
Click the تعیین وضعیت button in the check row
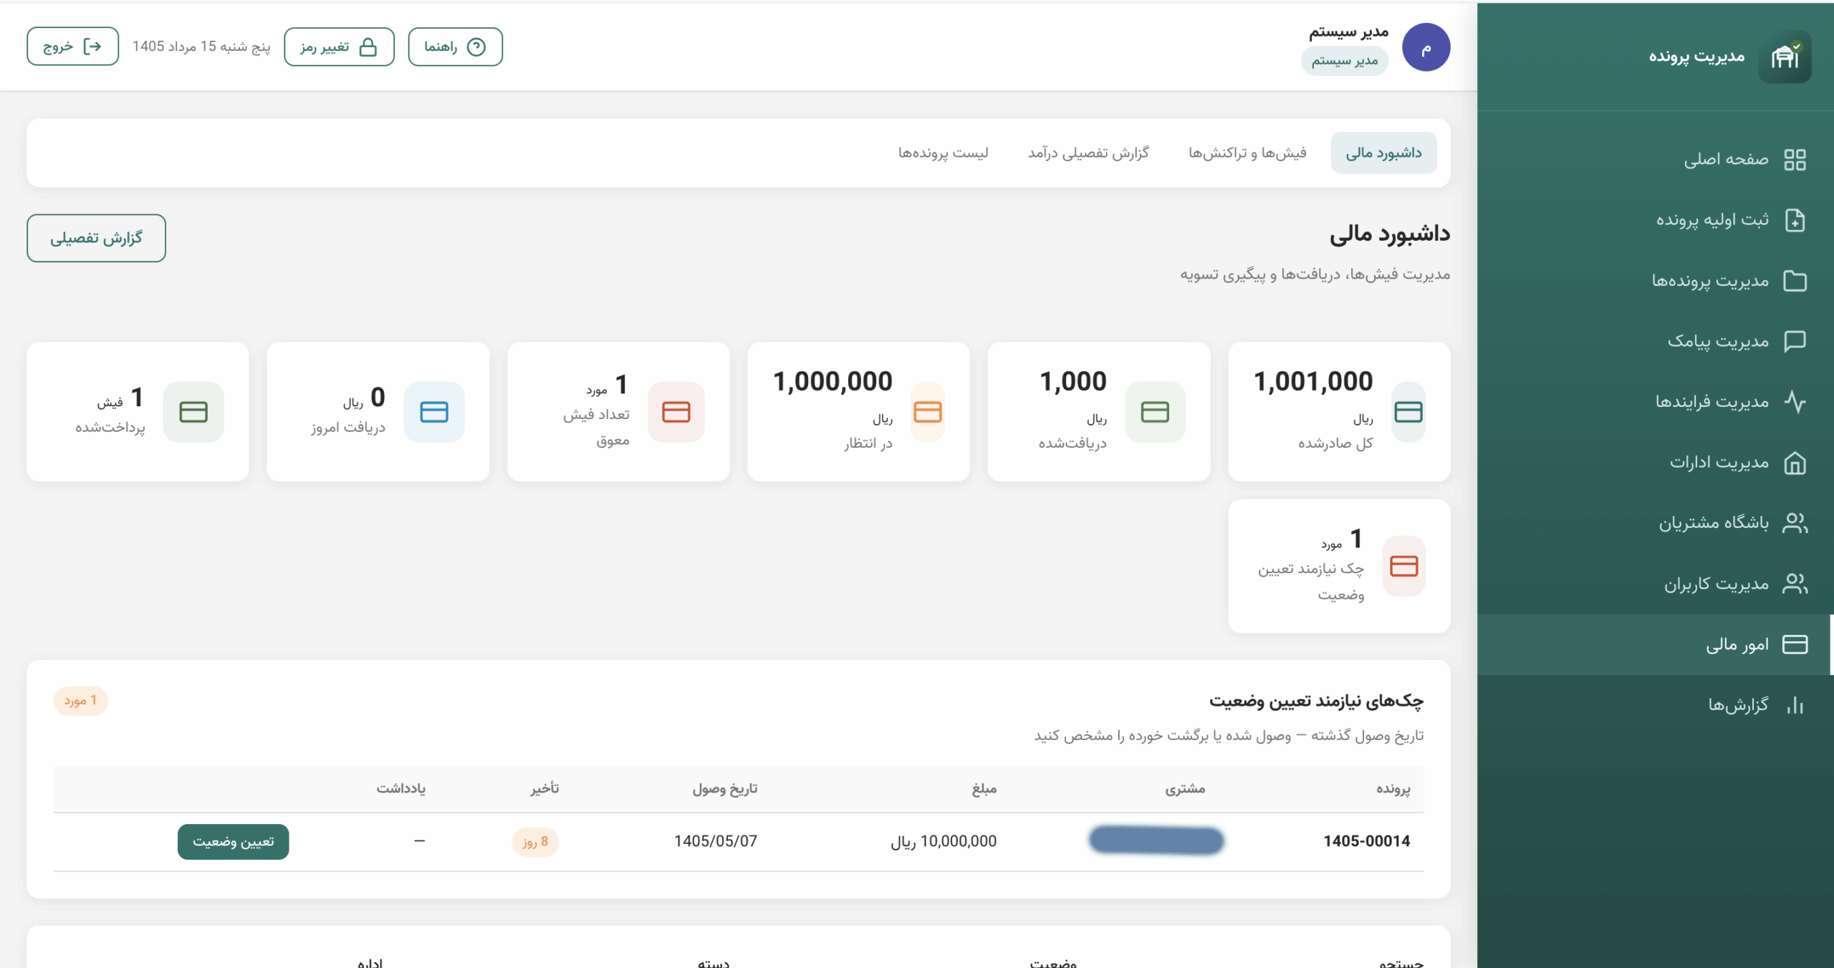pyautogui.click(x=233, y=842)
